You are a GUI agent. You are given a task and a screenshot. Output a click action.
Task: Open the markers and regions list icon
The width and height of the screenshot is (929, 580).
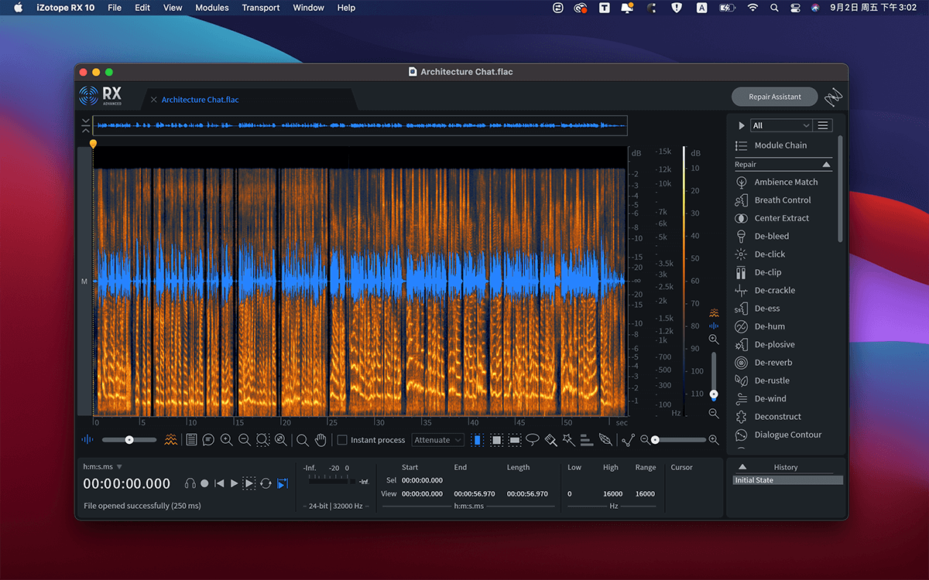190,440
